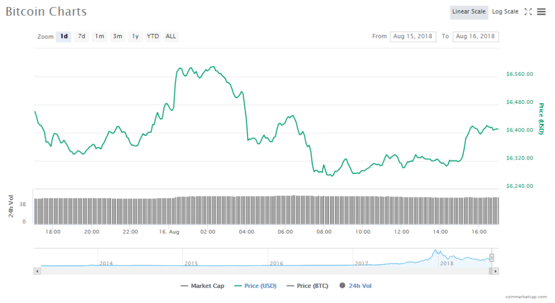Select the 7d zoom range

click(x=81, y=36)
